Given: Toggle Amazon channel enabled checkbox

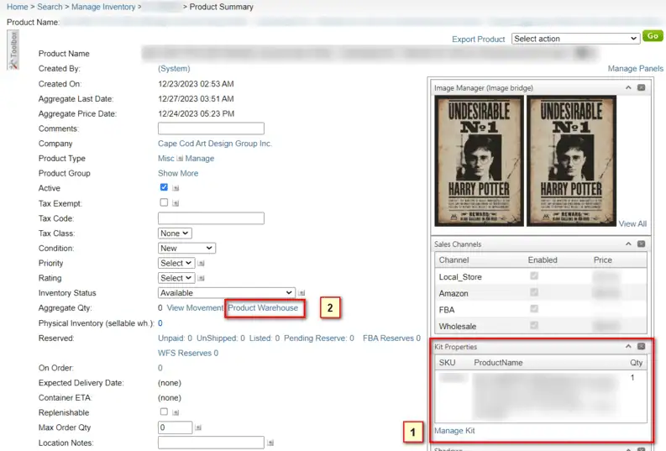Looking at the screenshot, I should pyautogui.click(x=534, y=292).
